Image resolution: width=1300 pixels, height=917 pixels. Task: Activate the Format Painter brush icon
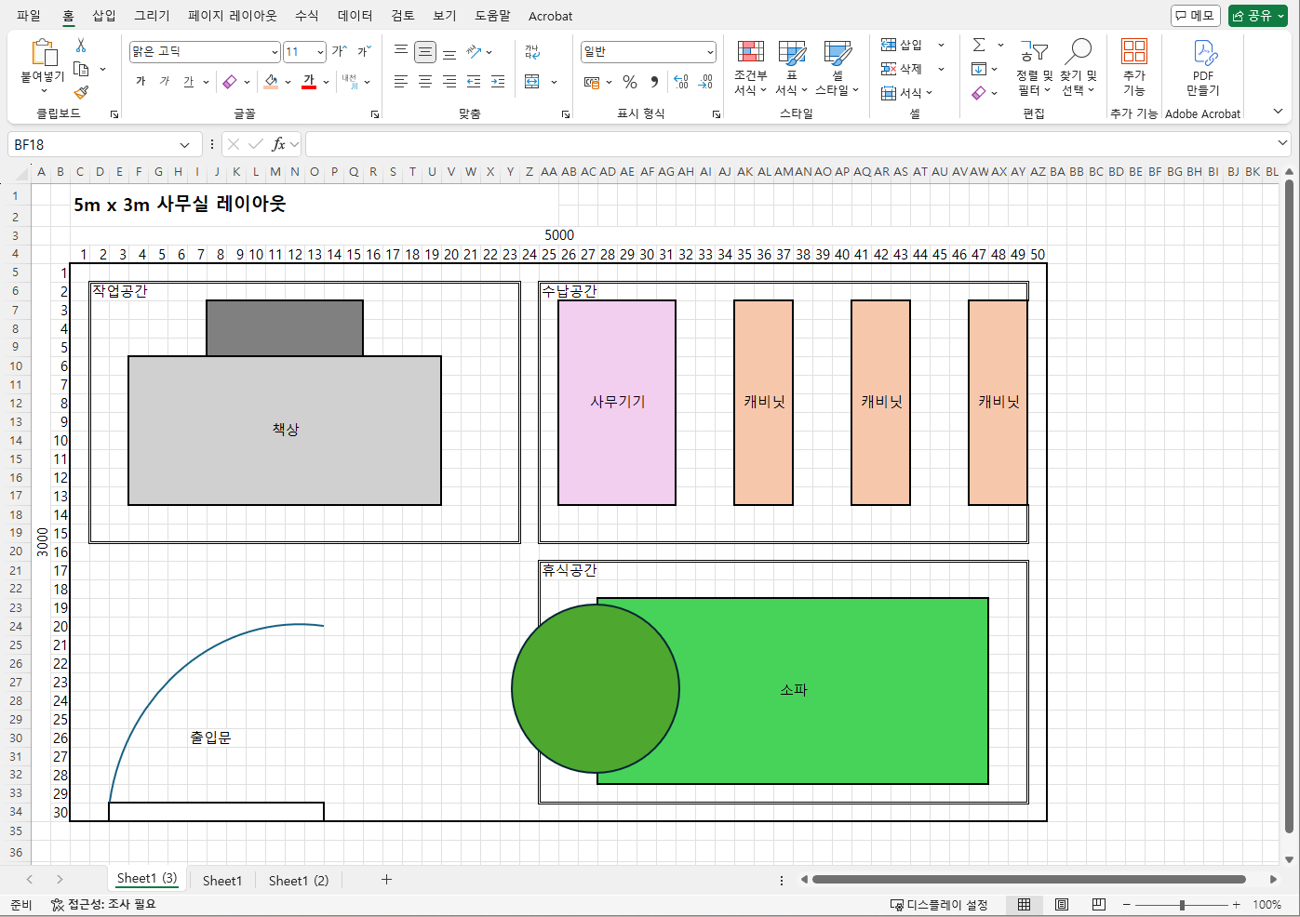tap(81, 92)
